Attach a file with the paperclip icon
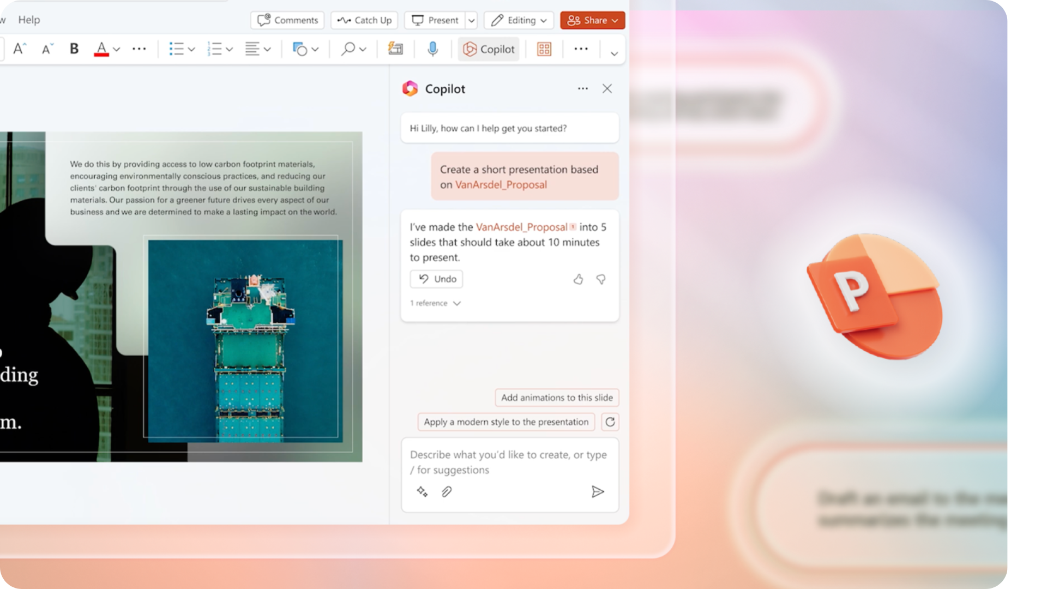This screenshot has height=589, width=1047. 447,491
